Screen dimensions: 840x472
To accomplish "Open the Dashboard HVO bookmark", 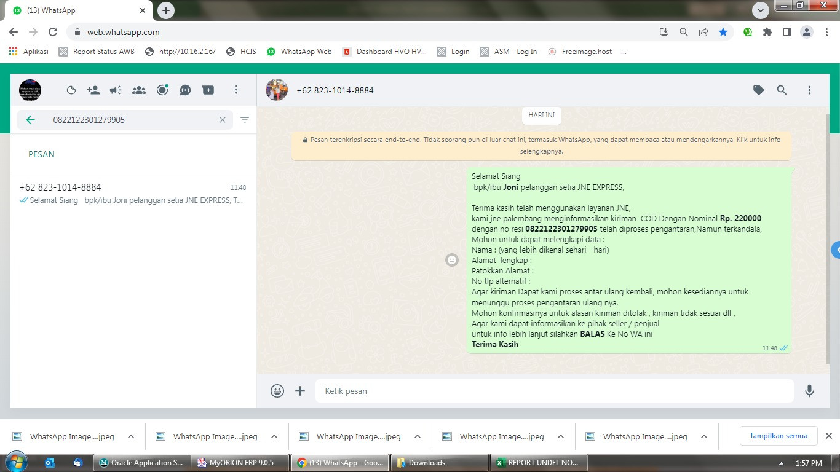I will click(384, 52).
